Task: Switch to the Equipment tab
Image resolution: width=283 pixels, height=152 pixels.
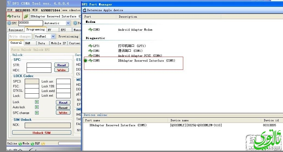Action: 16,30
